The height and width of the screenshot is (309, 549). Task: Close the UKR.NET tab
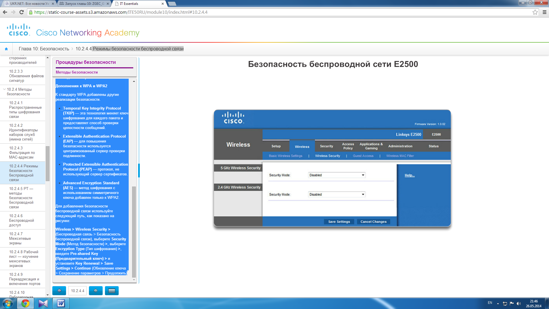53,4
